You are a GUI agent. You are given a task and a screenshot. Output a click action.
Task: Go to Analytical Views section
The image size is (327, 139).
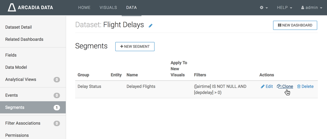pos(21,79)
